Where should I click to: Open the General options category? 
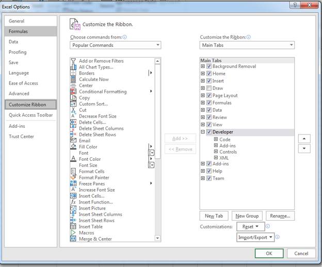click(30, 21)
